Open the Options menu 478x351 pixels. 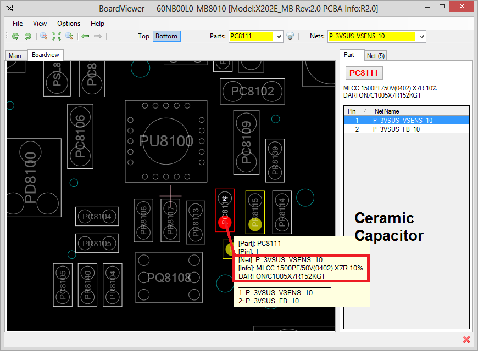pos(69,24)
